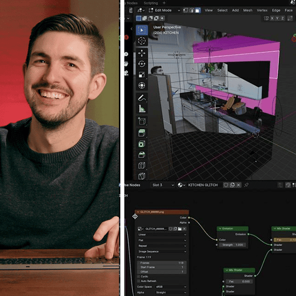Image resolution: width=296 pixels, height=296 pixels.
Task: Collapse the viewport toolbar with the arrow
Action: (x=132, y=29)
